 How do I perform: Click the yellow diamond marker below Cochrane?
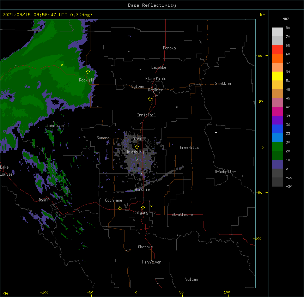coord(120,208)
